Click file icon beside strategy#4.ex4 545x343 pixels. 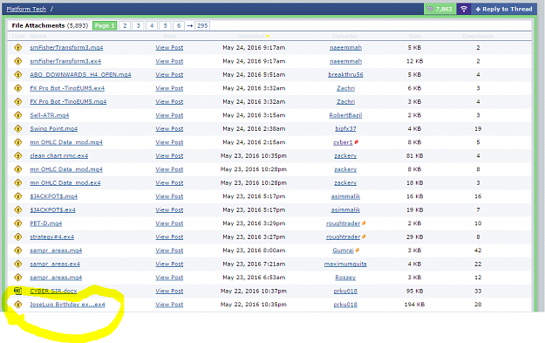(x=18, y=237)
